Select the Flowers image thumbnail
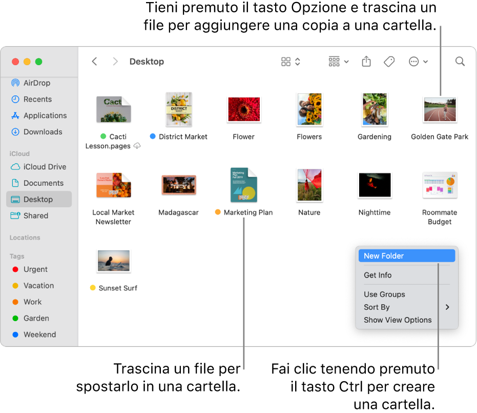 tap(309, 109)
